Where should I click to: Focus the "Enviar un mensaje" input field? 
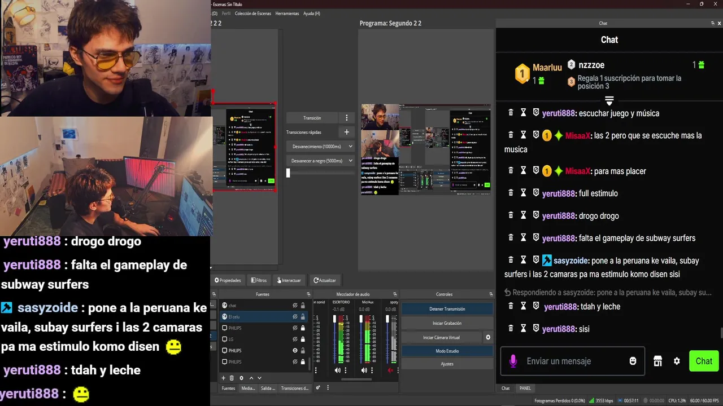pos(572,361)
